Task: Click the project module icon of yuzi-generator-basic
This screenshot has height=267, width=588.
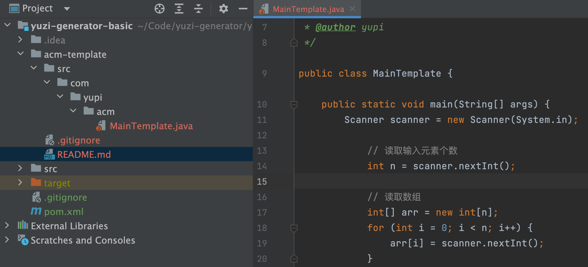Action: point(23,25)
